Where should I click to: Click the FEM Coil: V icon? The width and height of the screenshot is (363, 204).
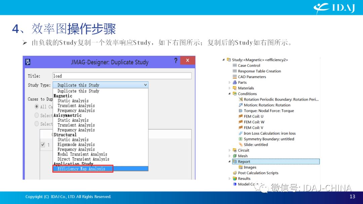tap(241, 128)
